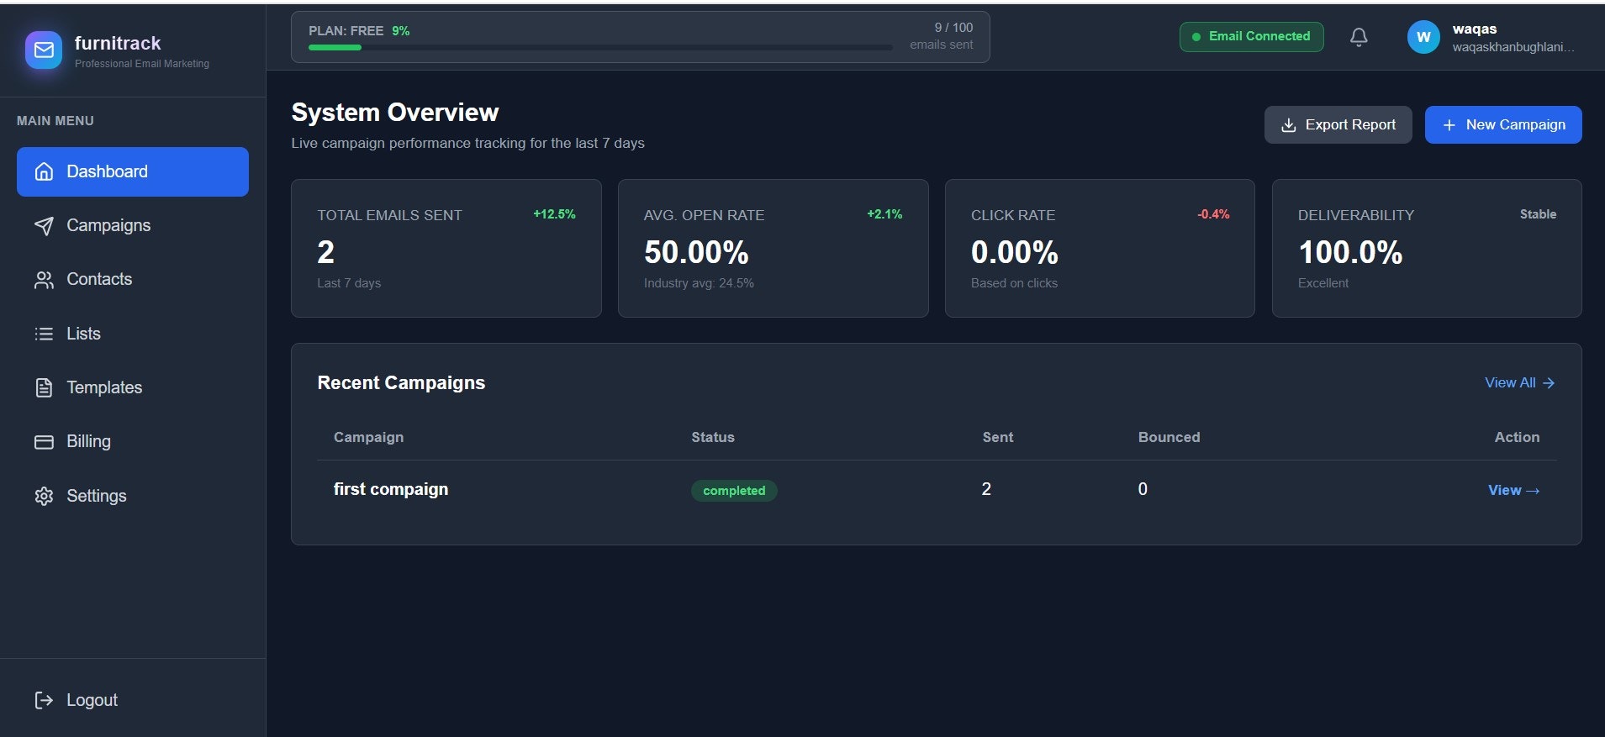Click the 'Bounced' column header

tap(1169, 437)
